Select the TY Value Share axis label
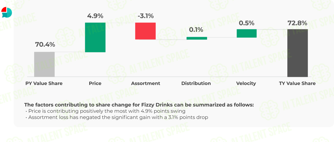The height and width of the screenshot is (142, 334). pyautogui.click(x=297, y=83)
